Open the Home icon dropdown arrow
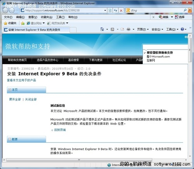The image size is (194, 169). click(107, 29)
